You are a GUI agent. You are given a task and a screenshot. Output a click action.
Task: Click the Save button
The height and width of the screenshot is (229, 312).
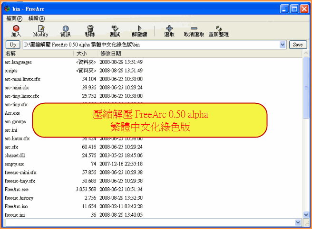pyautogui.click(x=297, y=45)
